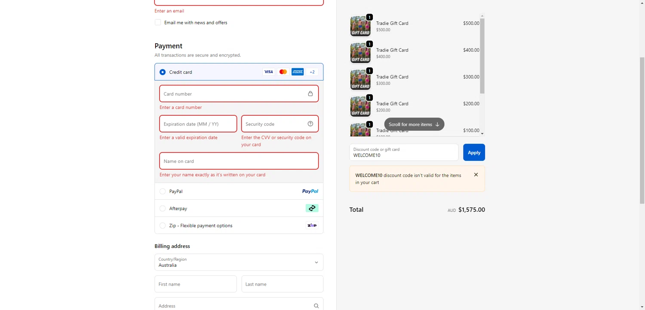
Task: Click the lock icon in Card number field
Action: tap(310, 93)
